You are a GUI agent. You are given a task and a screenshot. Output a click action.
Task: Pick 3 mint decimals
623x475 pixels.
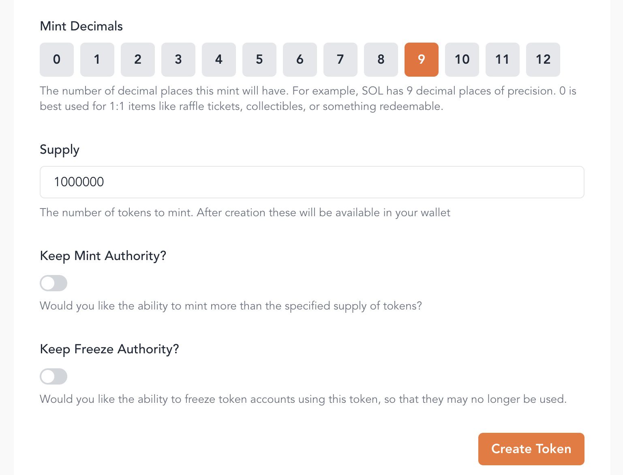[x=178, y=60]
